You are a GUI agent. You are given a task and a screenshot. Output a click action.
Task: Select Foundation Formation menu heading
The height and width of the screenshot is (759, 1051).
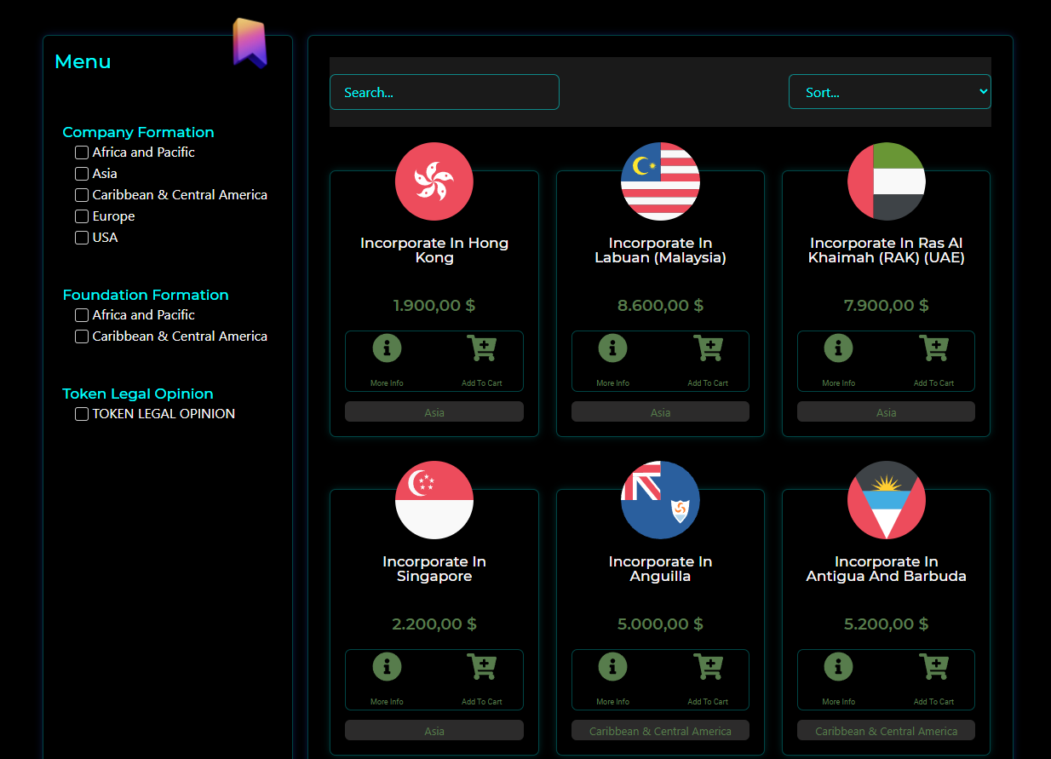click(x=146, y=295)
